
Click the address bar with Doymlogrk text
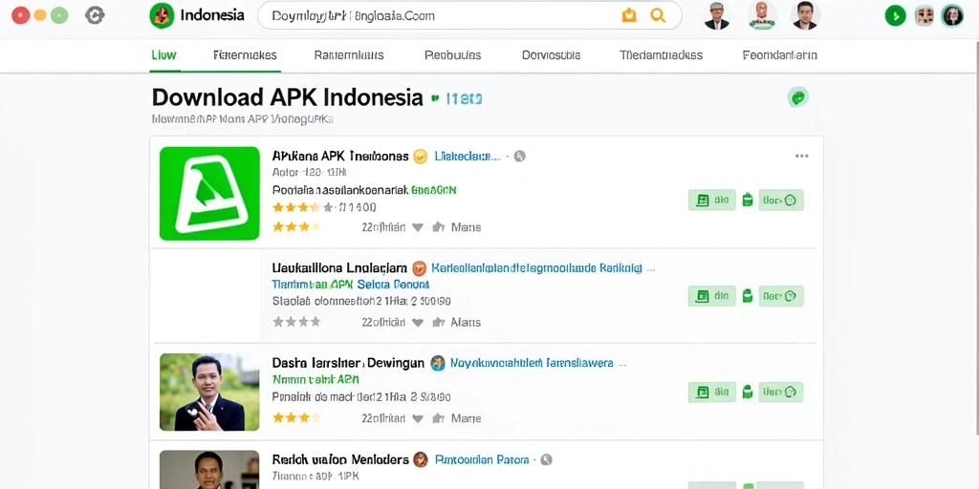[469, 15]
